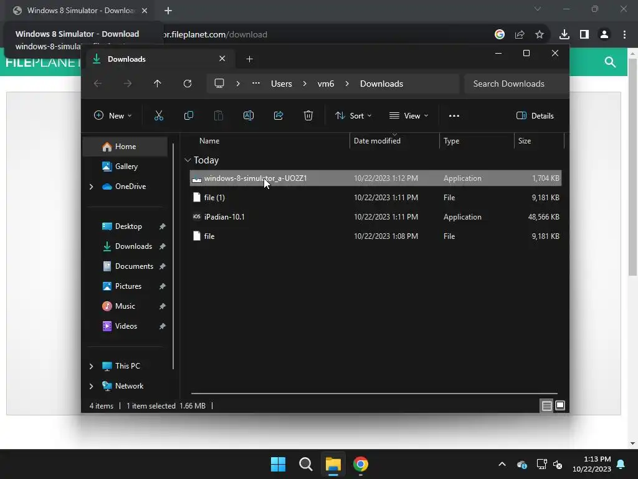
Task: Click the Delete trash icon
Action: pyautogui.click(x=308, y=115)
